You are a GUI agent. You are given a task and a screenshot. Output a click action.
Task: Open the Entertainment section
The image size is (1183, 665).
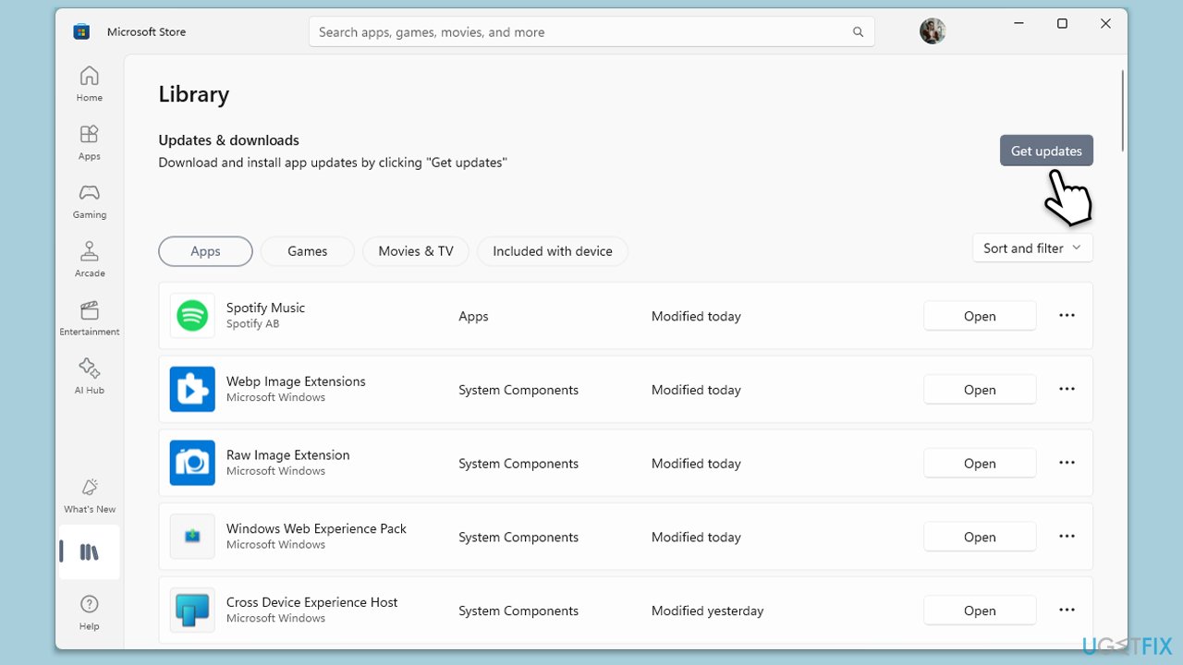click(90, 318)
